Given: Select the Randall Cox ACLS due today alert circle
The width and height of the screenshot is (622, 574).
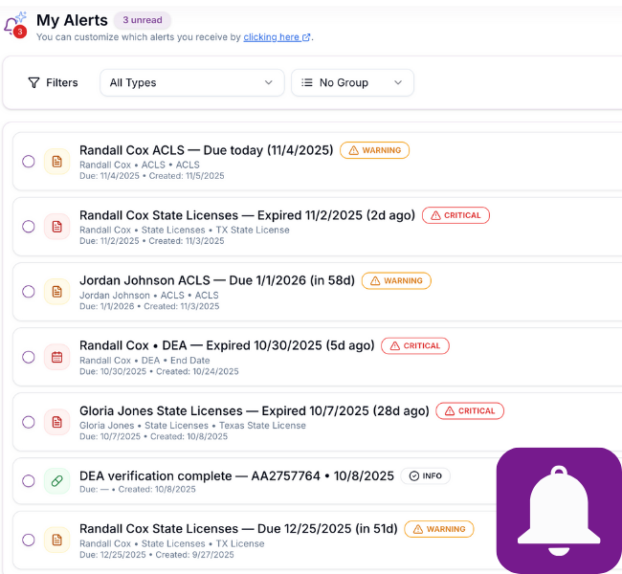Looking at the screenshot, I should (x=29, y=162).
